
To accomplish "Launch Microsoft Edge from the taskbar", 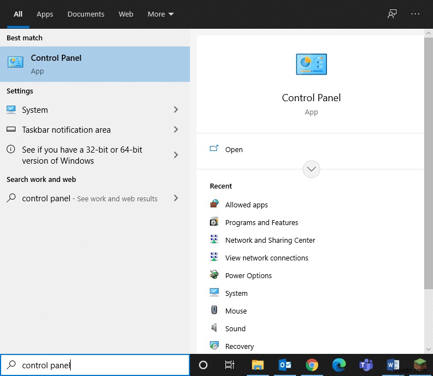I will [x=339, y=365].
